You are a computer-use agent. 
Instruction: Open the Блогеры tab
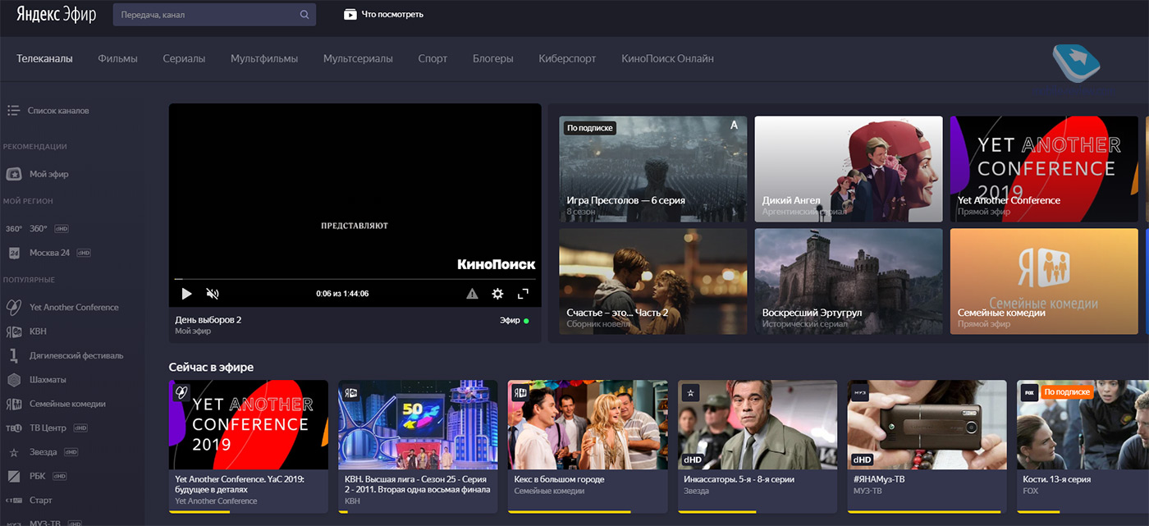tap(493, 59)
